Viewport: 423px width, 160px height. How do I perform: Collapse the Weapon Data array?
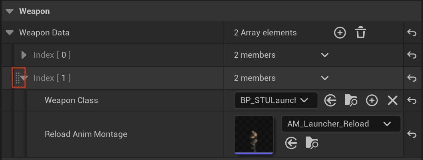pyautogui.click(x=10, y=33)
